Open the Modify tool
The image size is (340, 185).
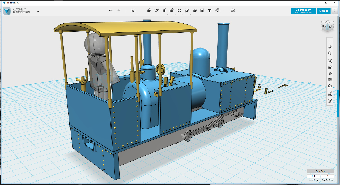pos(172,11)
